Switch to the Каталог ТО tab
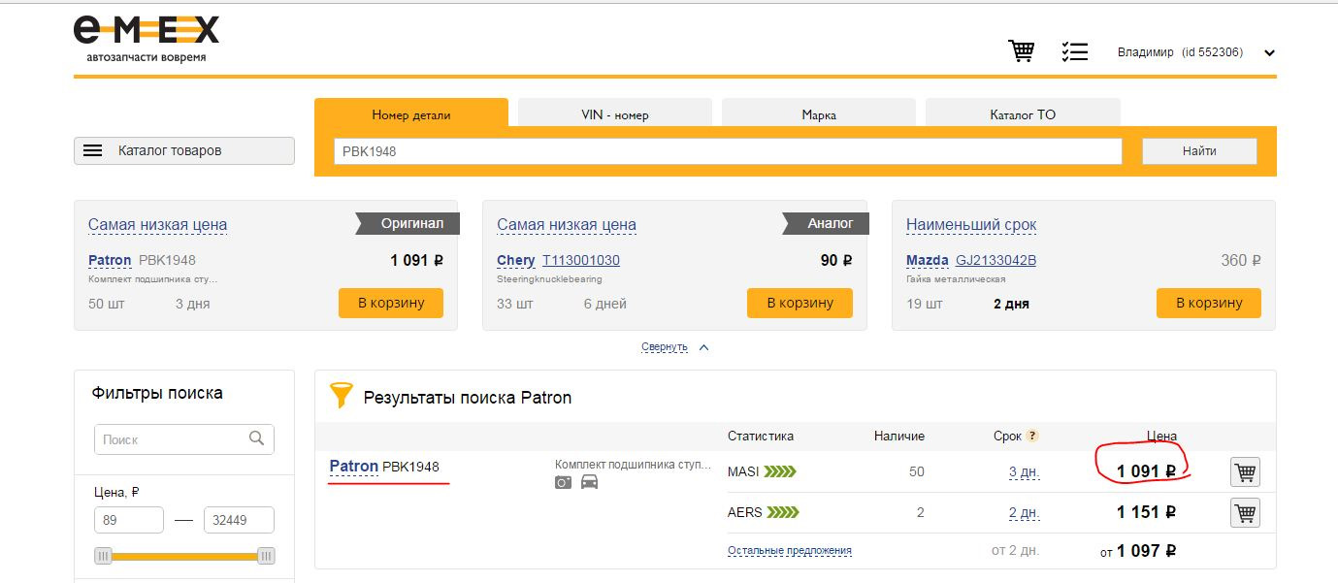Image resolution: width=1338 pixels, height=583 pixels. pyautogui.click(x=1023, y=114)
